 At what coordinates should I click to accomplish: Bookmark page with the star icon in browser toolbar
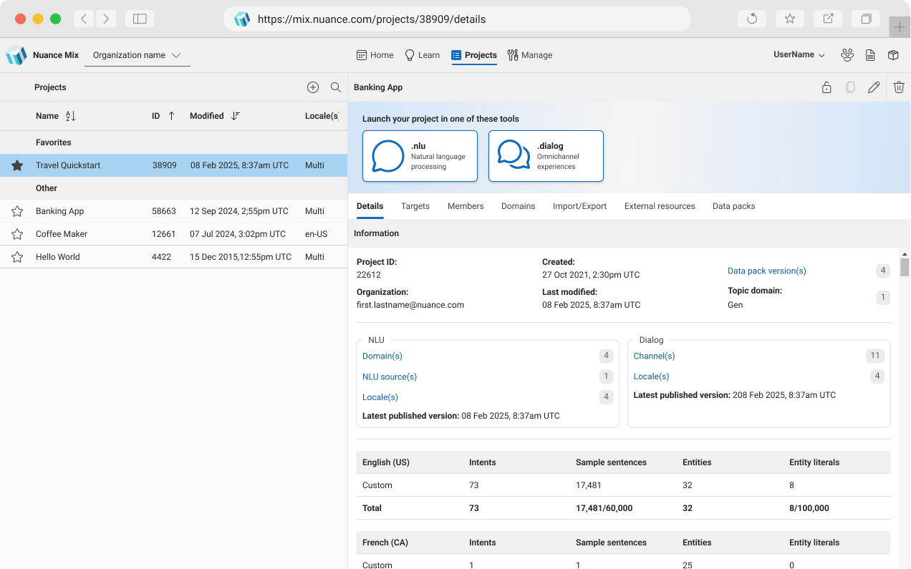tap(790, 19)
